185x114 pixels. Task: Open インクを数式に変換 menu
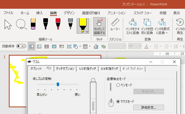click(x=162, y=27)
